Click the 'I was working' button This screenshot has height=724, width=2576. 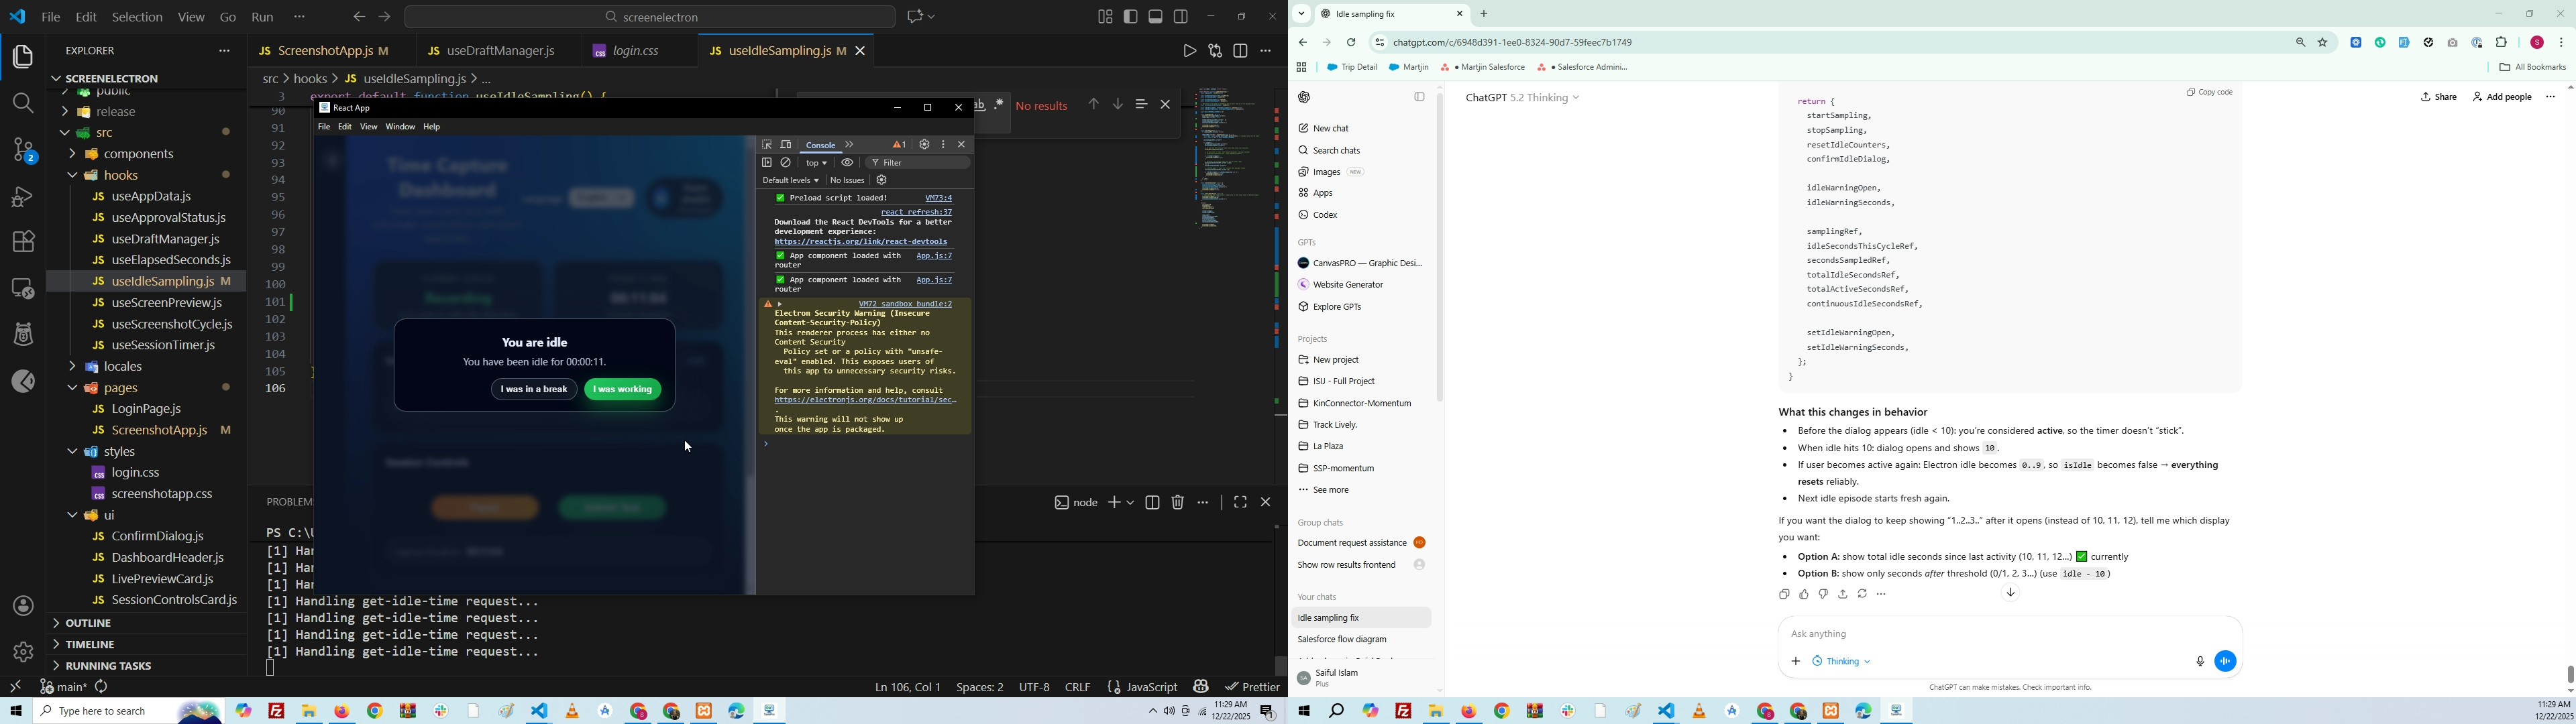623,390
